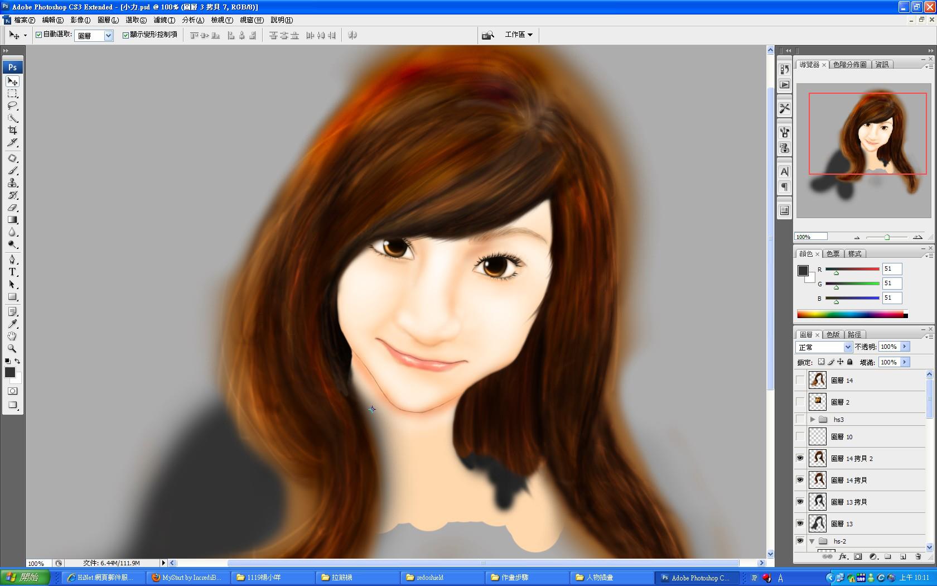Open the 工作區 workspace dropdown
Screen dimensions: 937x586
[x=518, y=35]
